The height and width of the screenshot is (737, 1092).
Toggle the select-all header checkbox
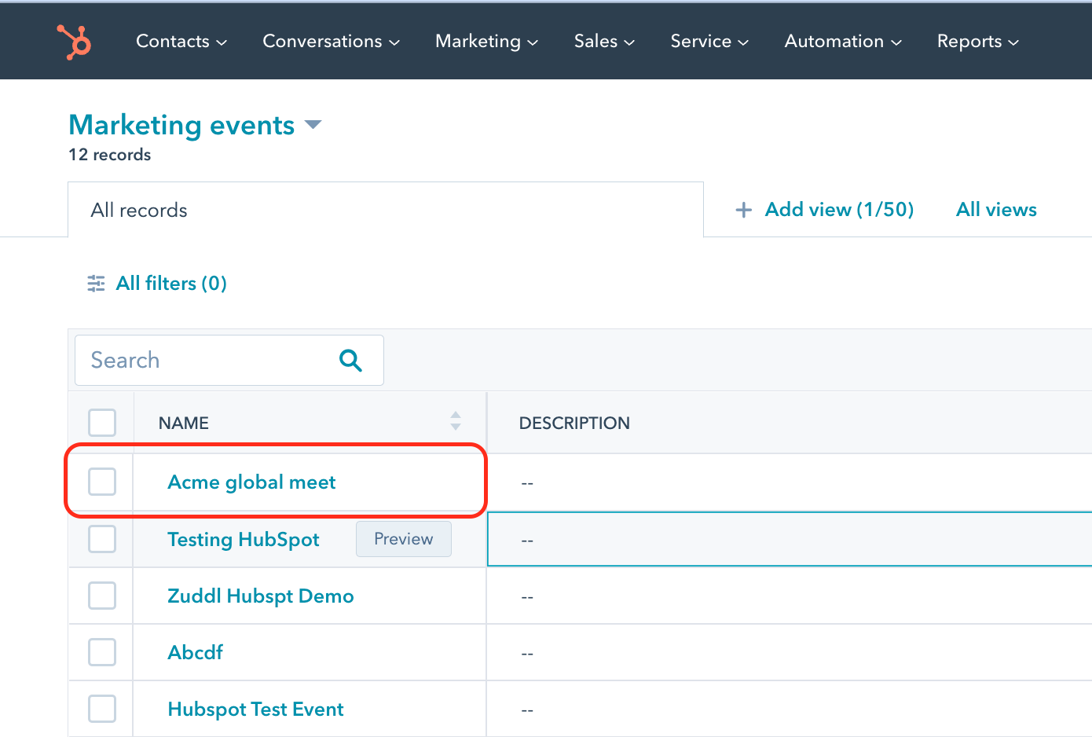click(102, 423)
